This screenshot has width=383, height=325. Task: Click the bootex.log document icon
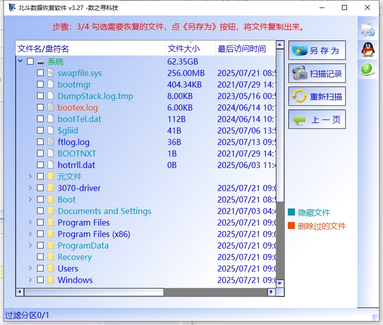click(x=51, y=107)
